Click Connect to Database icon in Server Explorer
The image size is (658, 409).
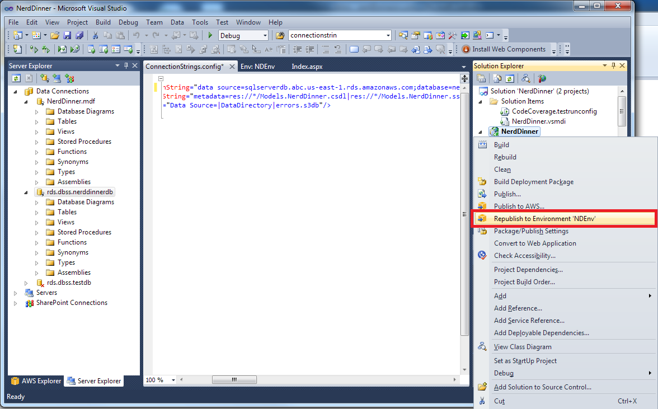coord(44,78)
